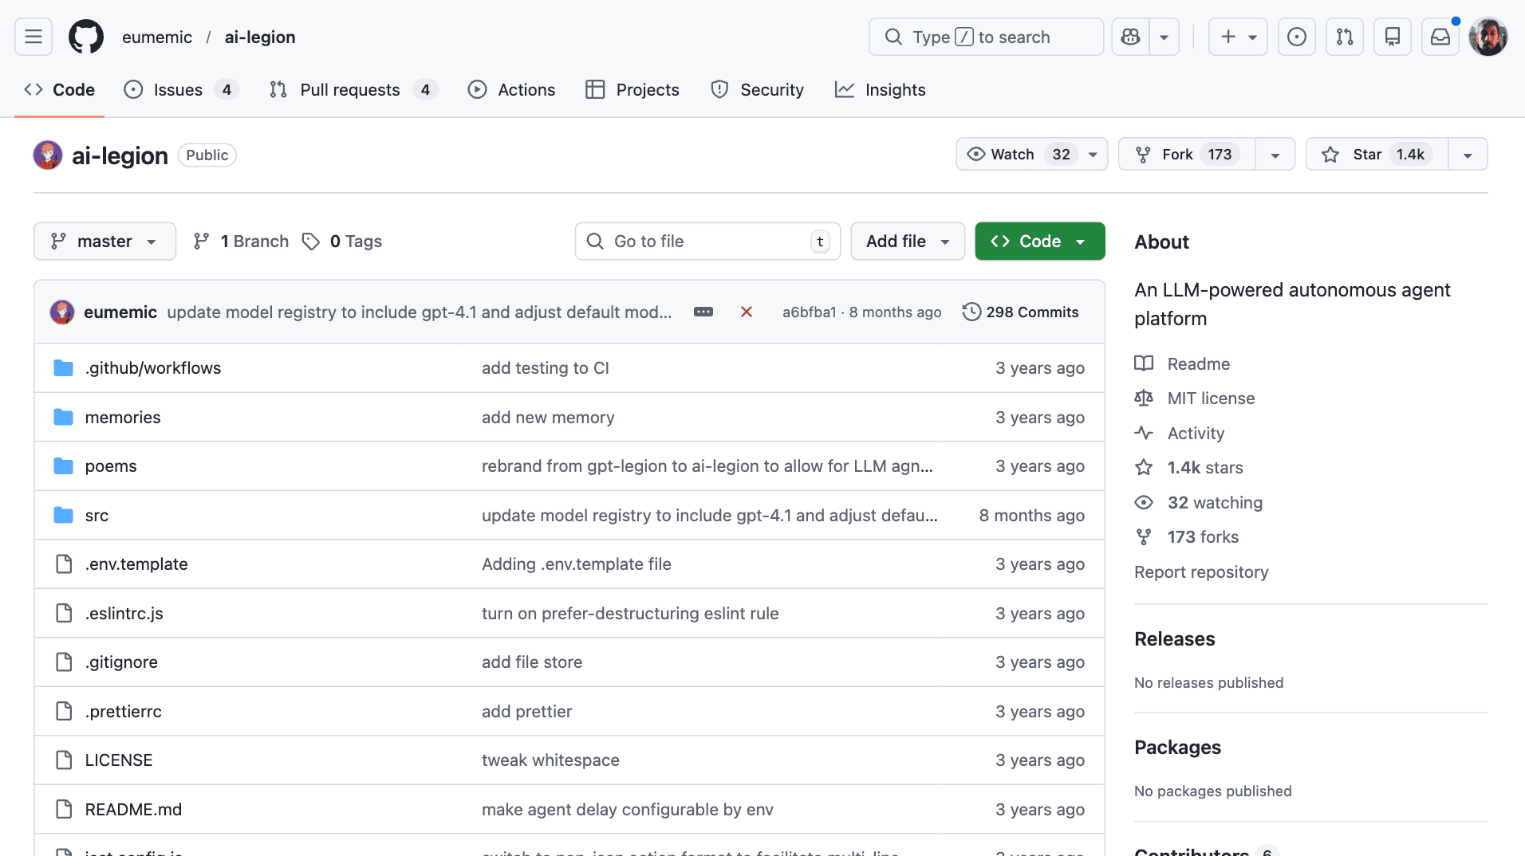This screenshot has height=856, width=1525.
Task: Open the pull requests icon in header
Action: point(1344,37)
